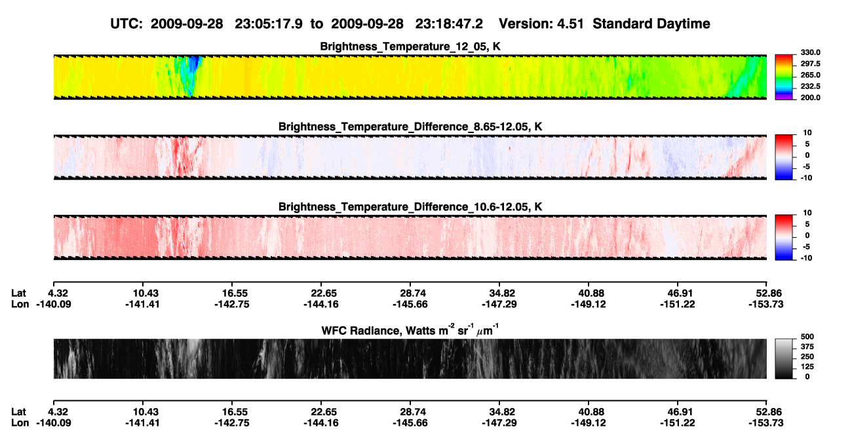Click the 8.65-12.05 temperature difference image strip

pos(410,157)
